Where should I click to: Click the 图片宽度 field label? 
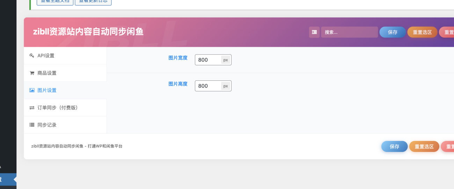click(x=178, y=58)
